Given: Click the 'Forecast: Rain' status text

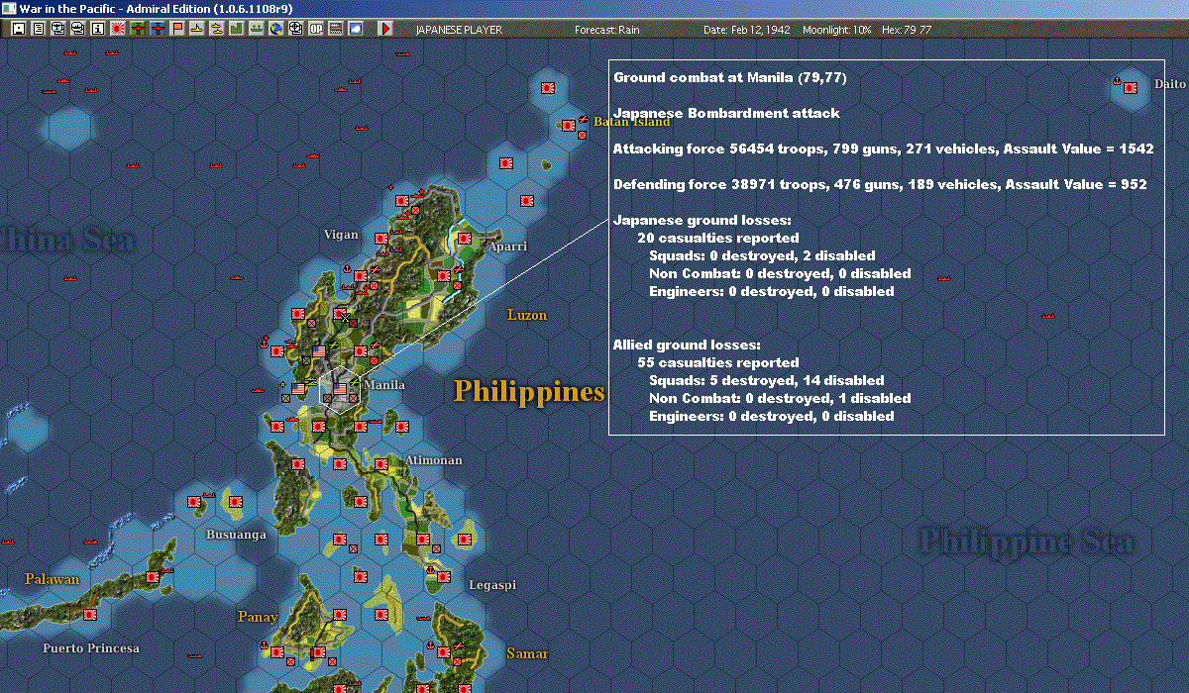Looking at the screenshot, I should [607, 30].
